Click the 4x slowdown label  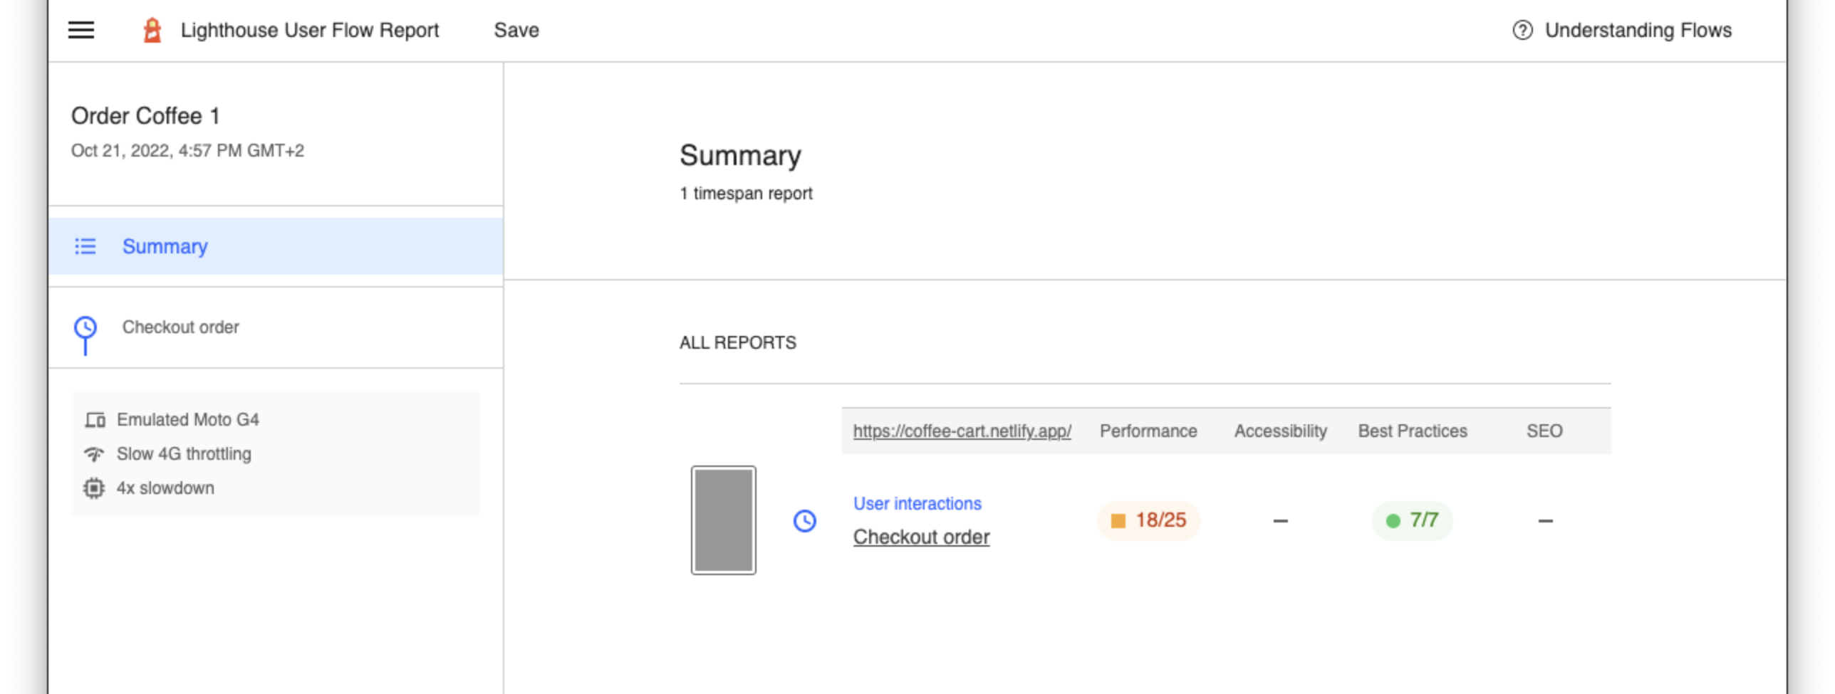point(165,488)
